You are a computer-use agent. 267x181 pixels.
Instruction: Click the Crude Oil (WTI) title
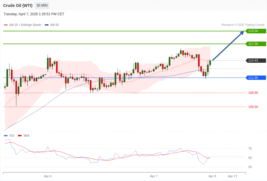coord(18,5)
